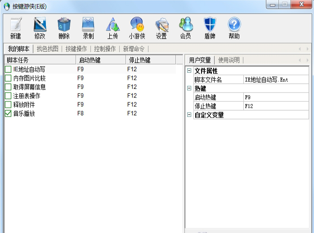Select the 用户变量 tab

(200, 60)
